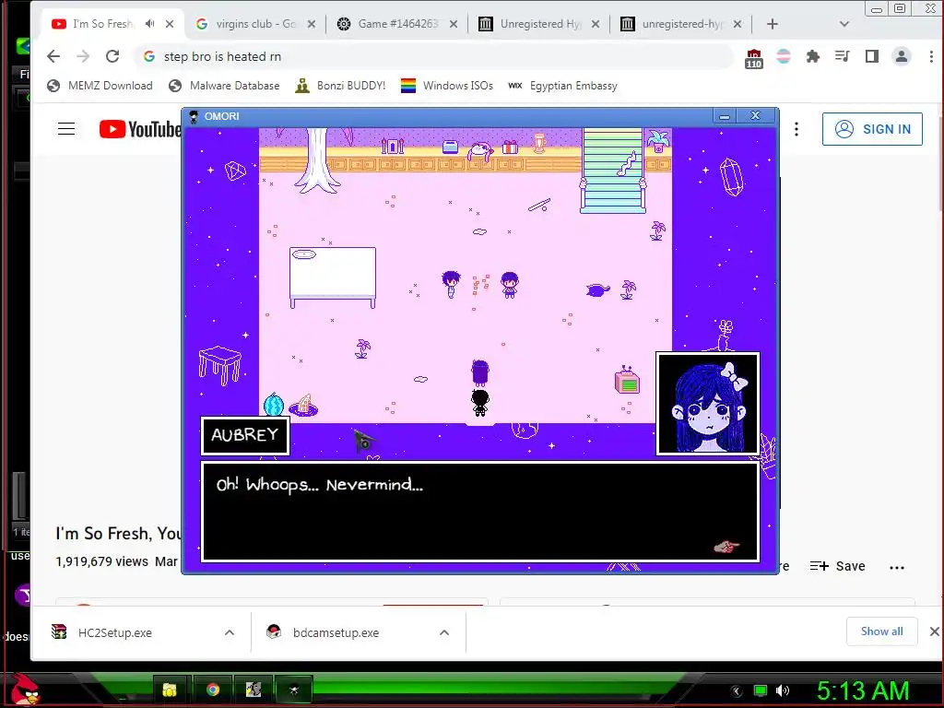Click the AUBREY name box
Viewport: 944px width, 708px height.
(245, 435)
